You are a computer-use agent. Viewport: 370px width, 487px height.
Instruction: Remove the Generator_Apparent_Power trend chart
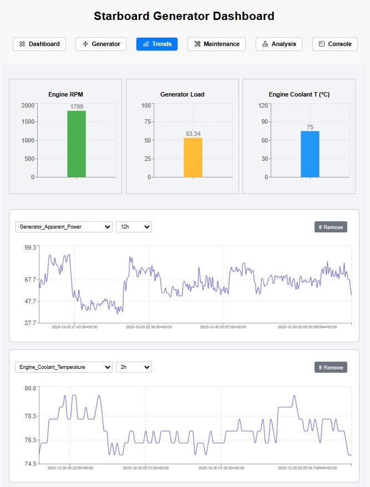(331, 226)
